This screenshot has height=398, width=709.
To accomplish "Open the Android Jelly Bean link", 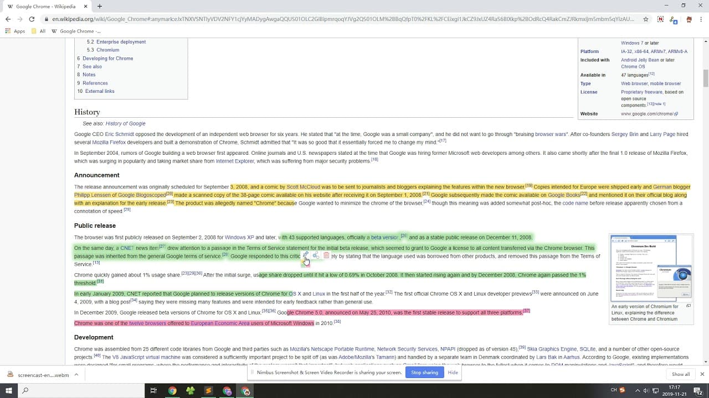I will coord(640,60).
